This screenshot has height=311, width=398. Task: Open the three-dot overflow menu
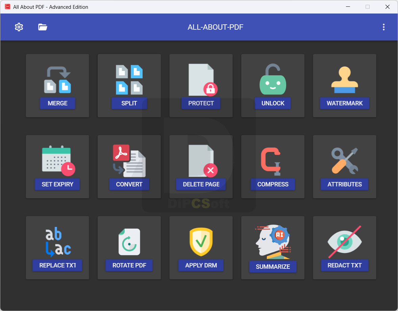point(383,27)
